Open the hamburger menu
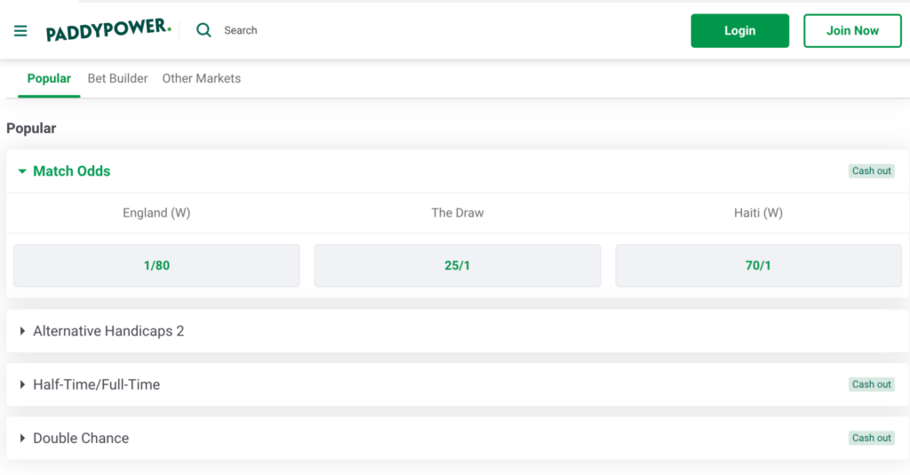The height and width of the screenshot is (475, 910). [x=20, y=31]
